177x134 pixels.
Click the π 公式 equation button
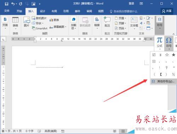(x=160, y=44)
